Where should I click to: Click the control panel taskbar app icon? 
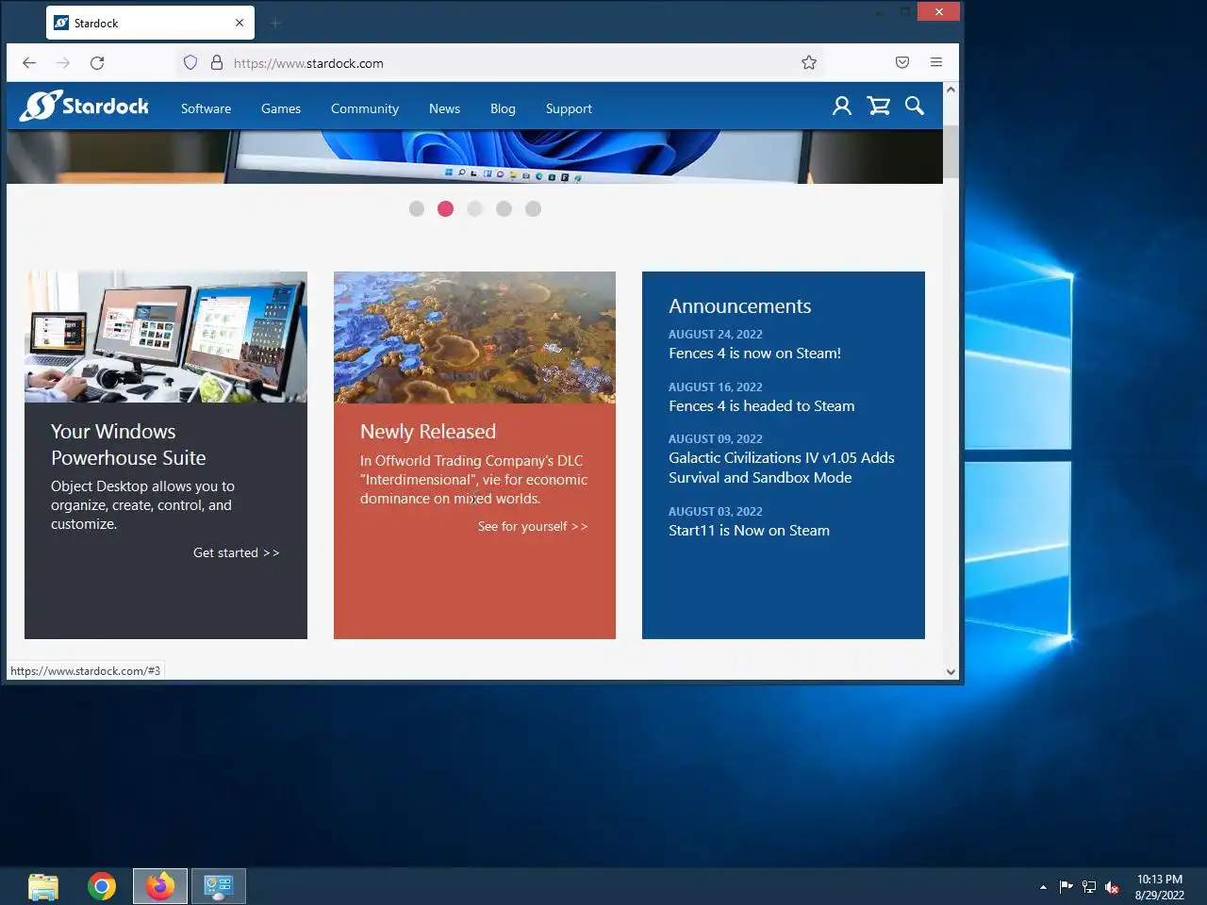pos(219,886)
